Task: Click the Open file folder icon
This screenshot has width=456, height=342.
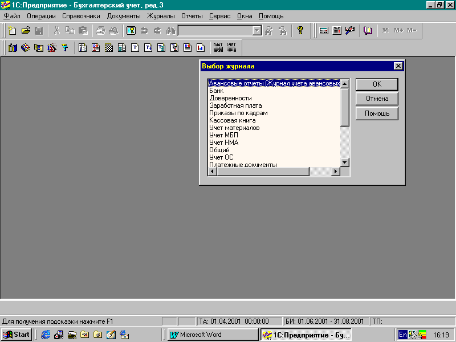Action: 26,31
